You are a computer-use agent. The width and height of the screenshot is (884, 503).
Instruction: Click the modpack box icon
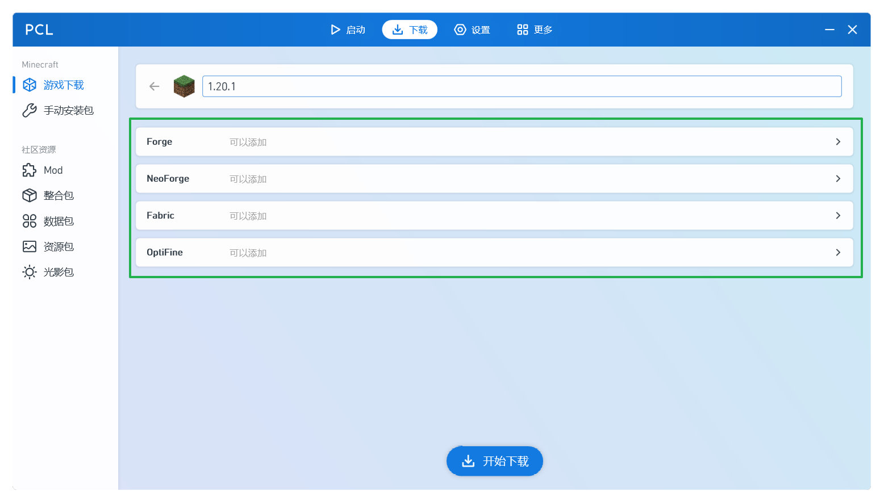tap(30, 195)
